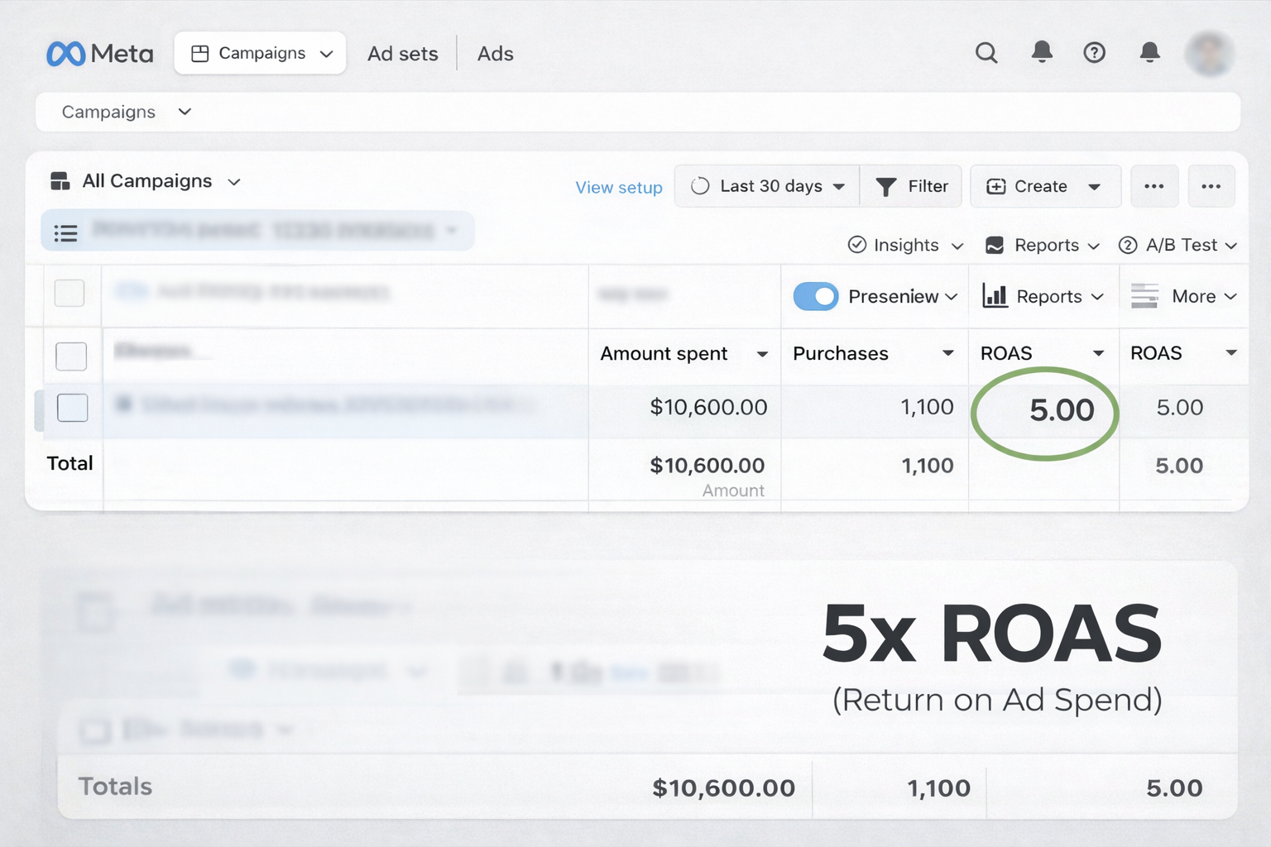The width and height of the screenshot is (1271, 847).
Task: Open the help question mark icon
Action: [x=1094, y=53]
